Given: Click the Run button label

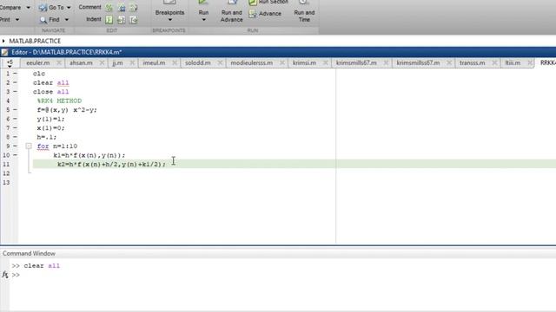Looking at the screenshot, I should (203, 13).
